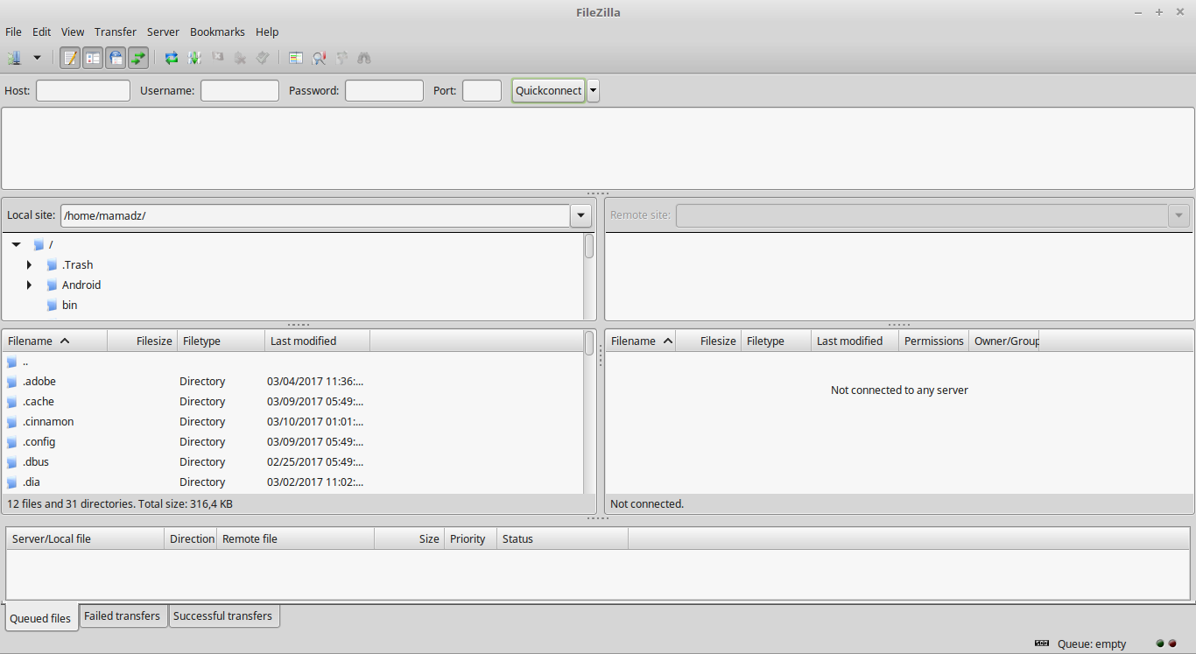
Task: Refresh the file and folder lists
Action: coord(172,58)
